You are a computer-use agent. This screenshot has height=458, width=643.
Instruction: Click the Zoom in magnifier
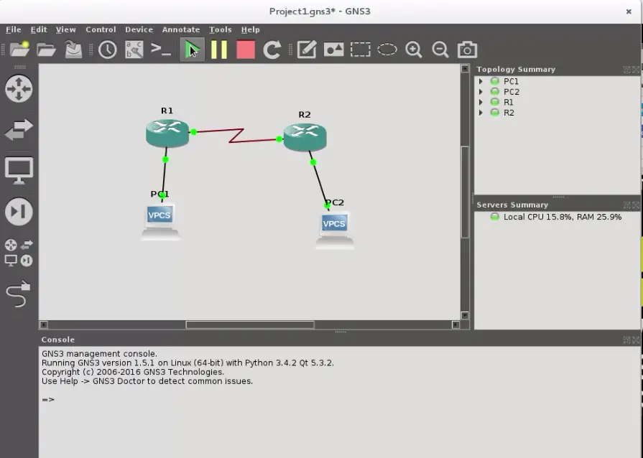(x=413, y=50)
